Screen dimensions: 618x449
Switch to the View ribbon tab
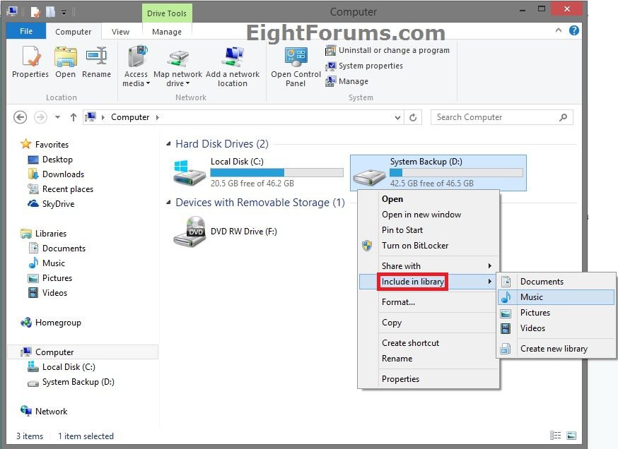coord(120,32)
